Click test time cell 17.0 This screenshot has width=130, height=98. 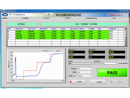click(x=113, y=31)
